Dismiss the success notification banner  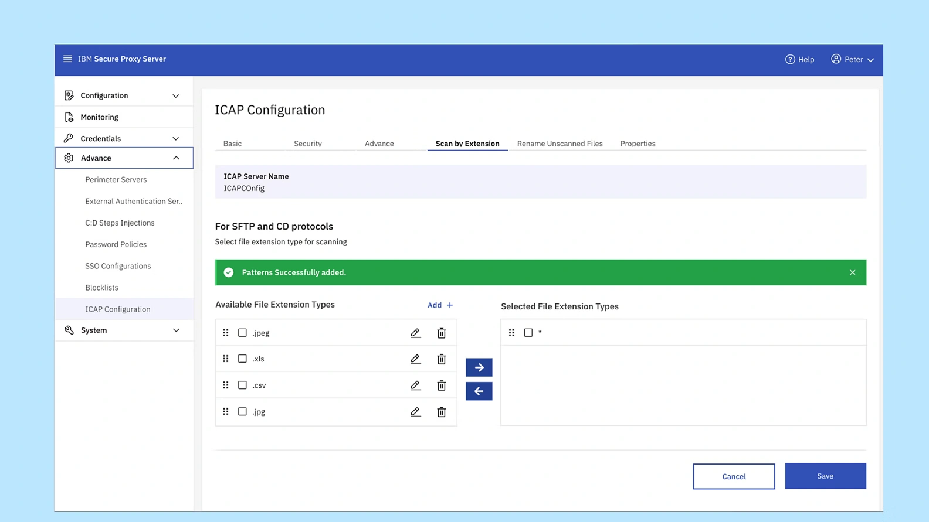pyautogui.click(x=852, y=272)
